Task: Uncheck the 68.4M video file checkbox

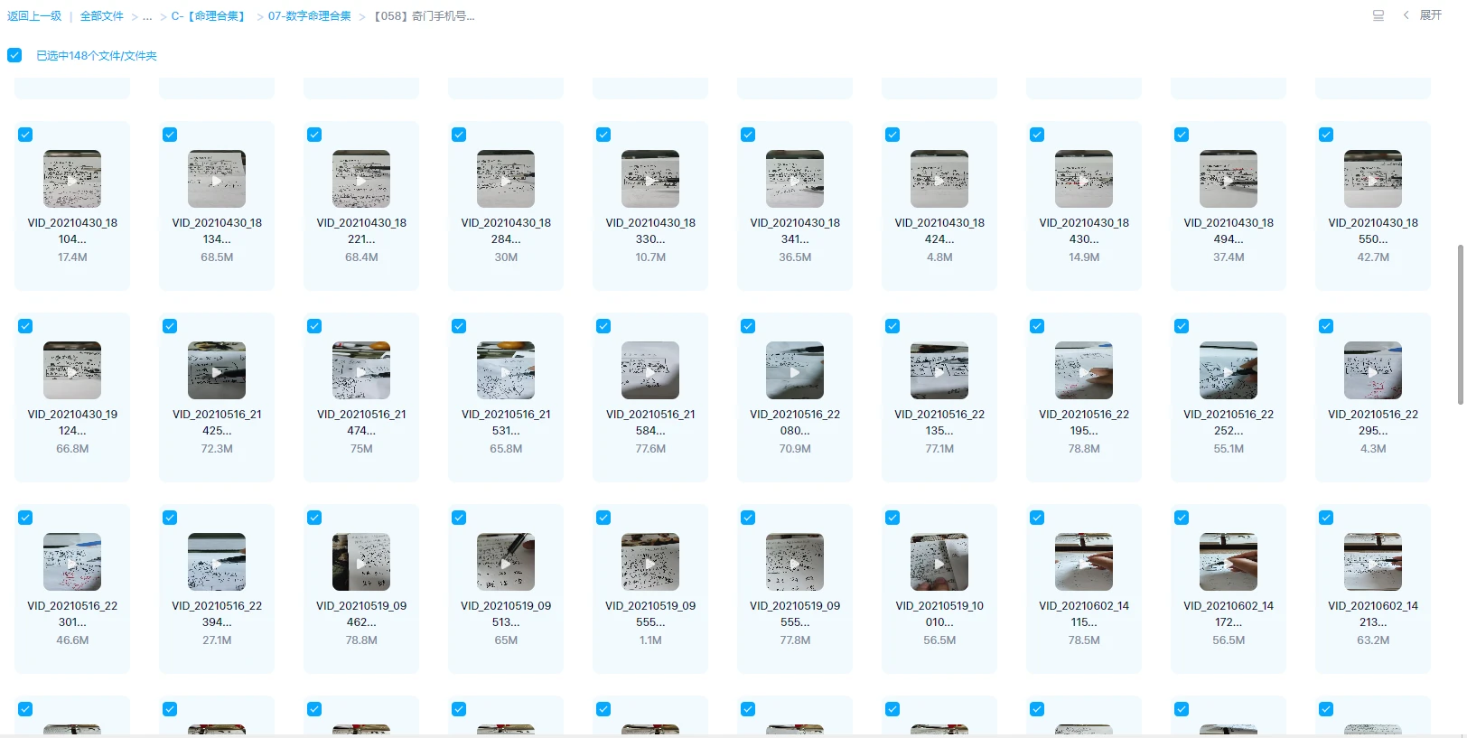Action: (x=314, y=135)
